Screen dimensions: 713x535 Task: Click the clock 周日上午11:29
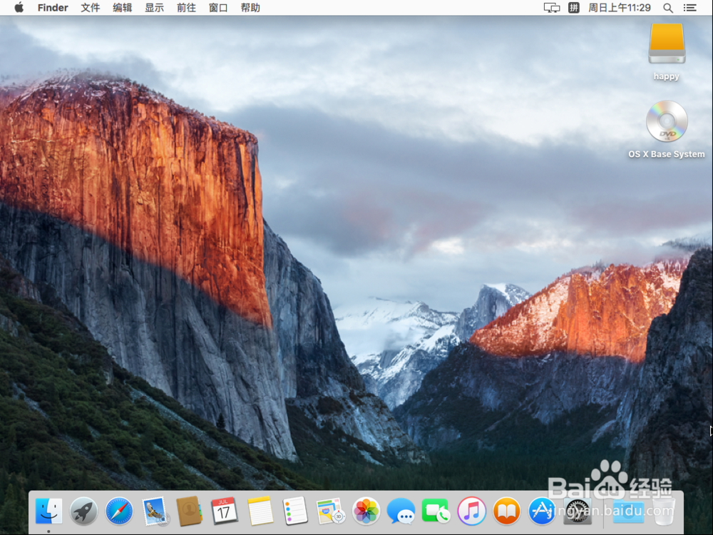(x=620, y=8)
